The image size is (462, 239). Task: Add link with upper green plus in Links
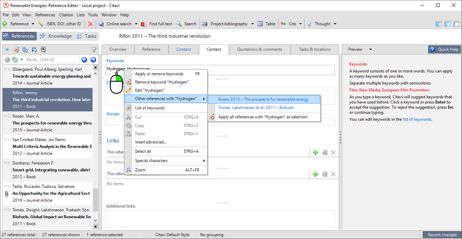pos(315,152)
